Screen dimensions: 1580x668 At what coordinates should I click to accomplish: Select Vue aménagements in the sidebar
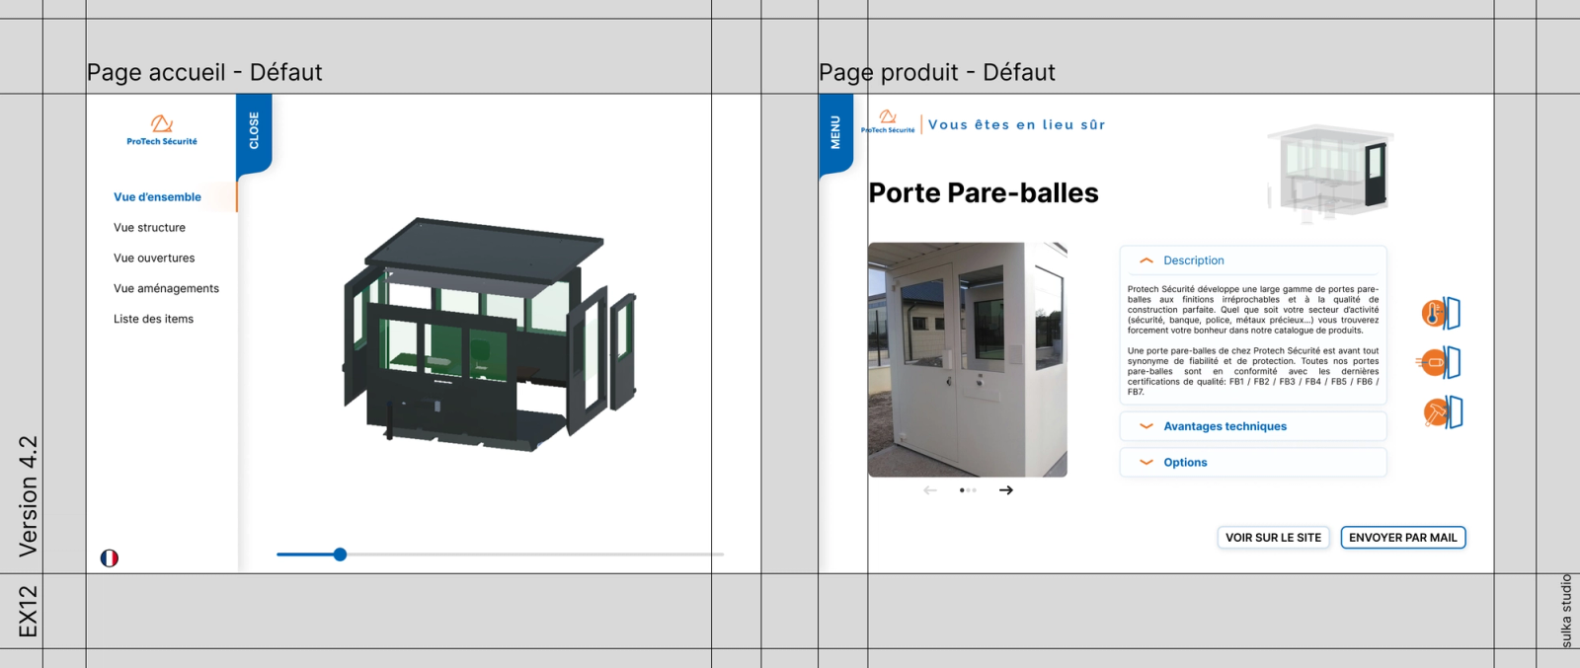coord(166,289)
